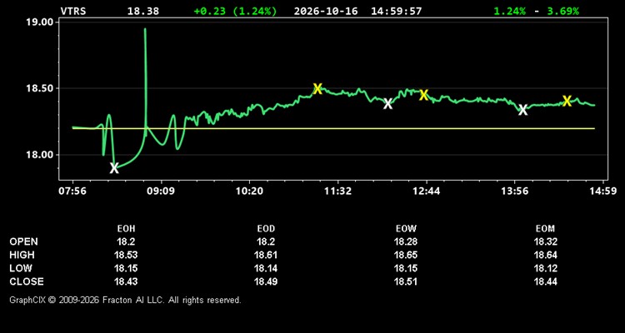Select EOD low value 18.14
The image size is (625, 333).
tap(266, 268)
